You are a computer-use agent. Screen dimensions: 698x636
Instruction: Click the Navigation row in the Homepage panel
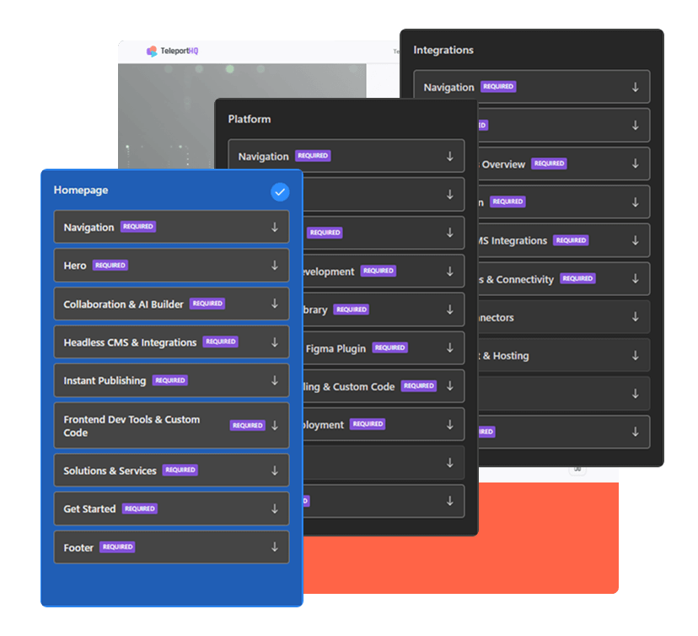coord(171,227)
